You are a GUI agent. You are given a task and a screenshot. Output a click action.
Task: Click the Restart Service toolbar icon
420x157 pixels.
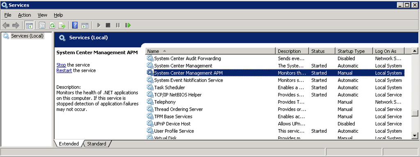(x=128, y=25)
